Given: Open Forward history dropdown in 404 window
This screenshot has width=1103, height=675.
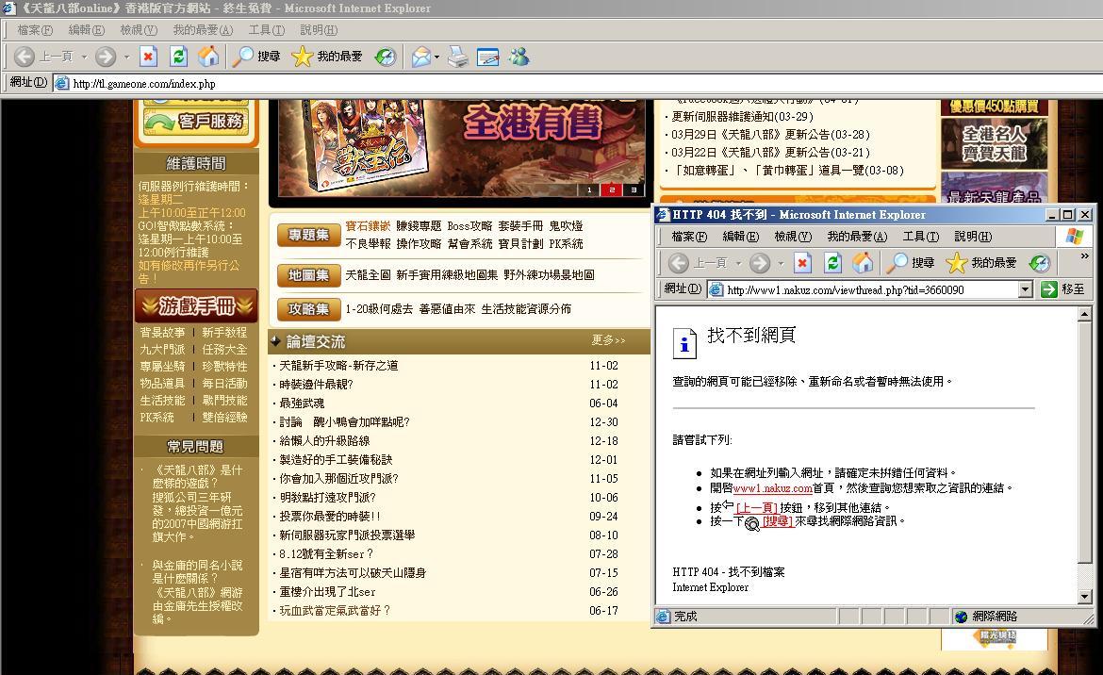Looking at the screenshot, I should [x=781, y=263].
